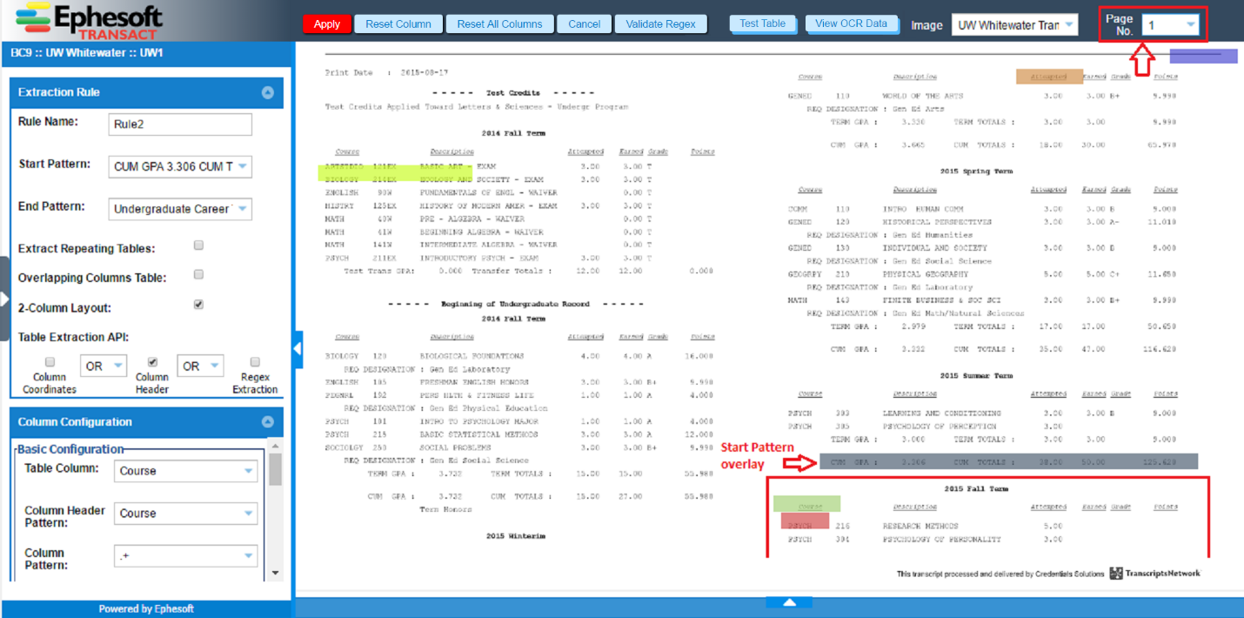Click '2015 Summer Term' heading in transcript

(x=976, y=376)
